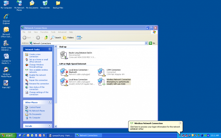The height and width of the screenshot is (138, 221).
Task: Open Connect to Baylor document icon
Action: coord(6,59)
